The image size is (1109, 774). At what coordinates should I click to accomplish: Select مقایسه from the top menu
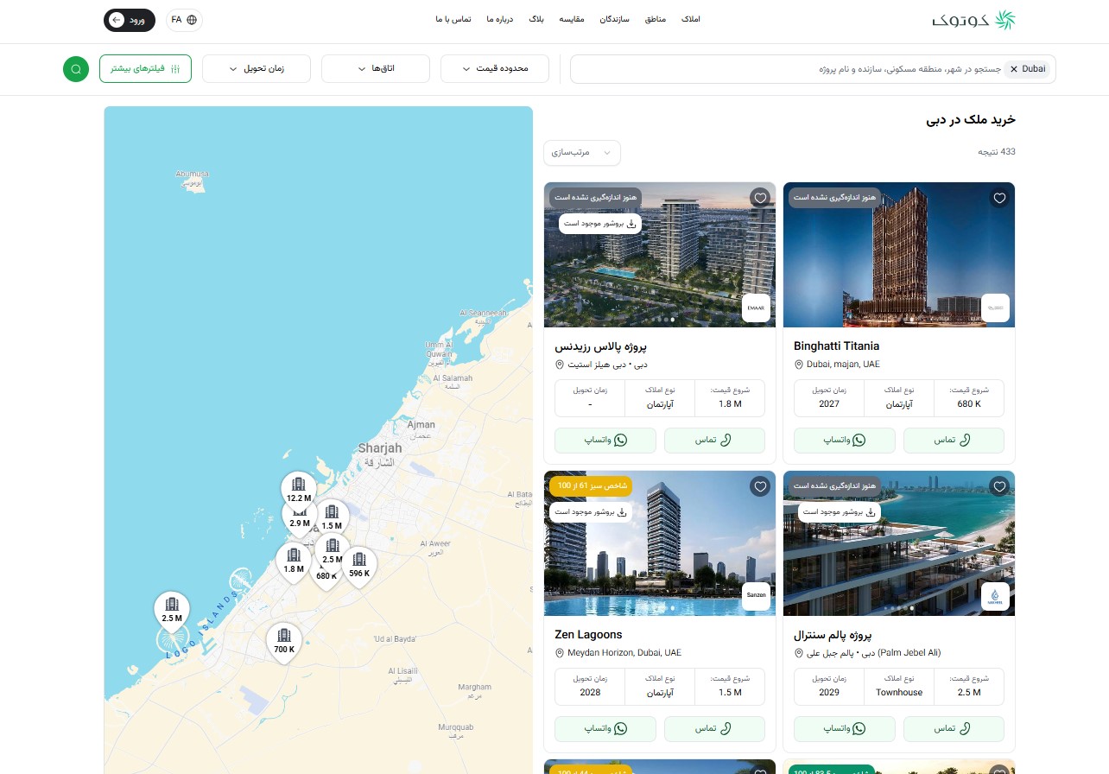pyautogui.click(x=572, y=19)
